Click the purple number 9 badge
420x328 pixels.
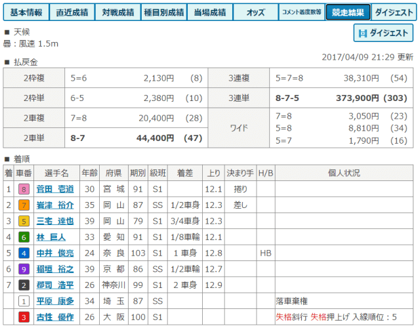(x=24, y=268)
